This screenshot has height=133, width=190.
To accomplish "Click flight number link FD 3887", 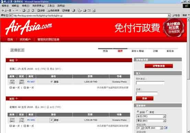I will pyautogui.click(x=31, y=81).
